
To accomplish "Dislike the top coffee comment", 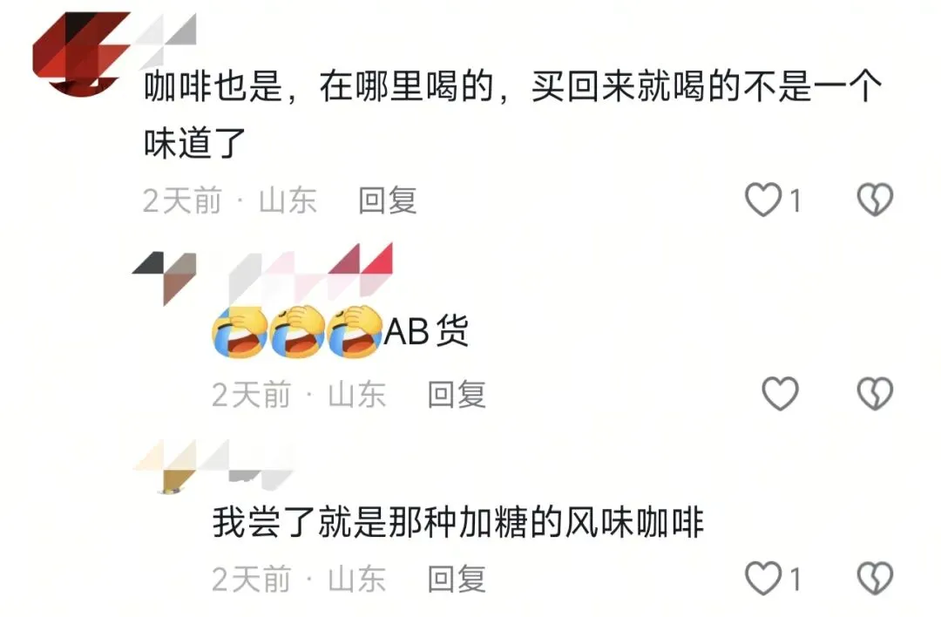I will click(875, 200).
